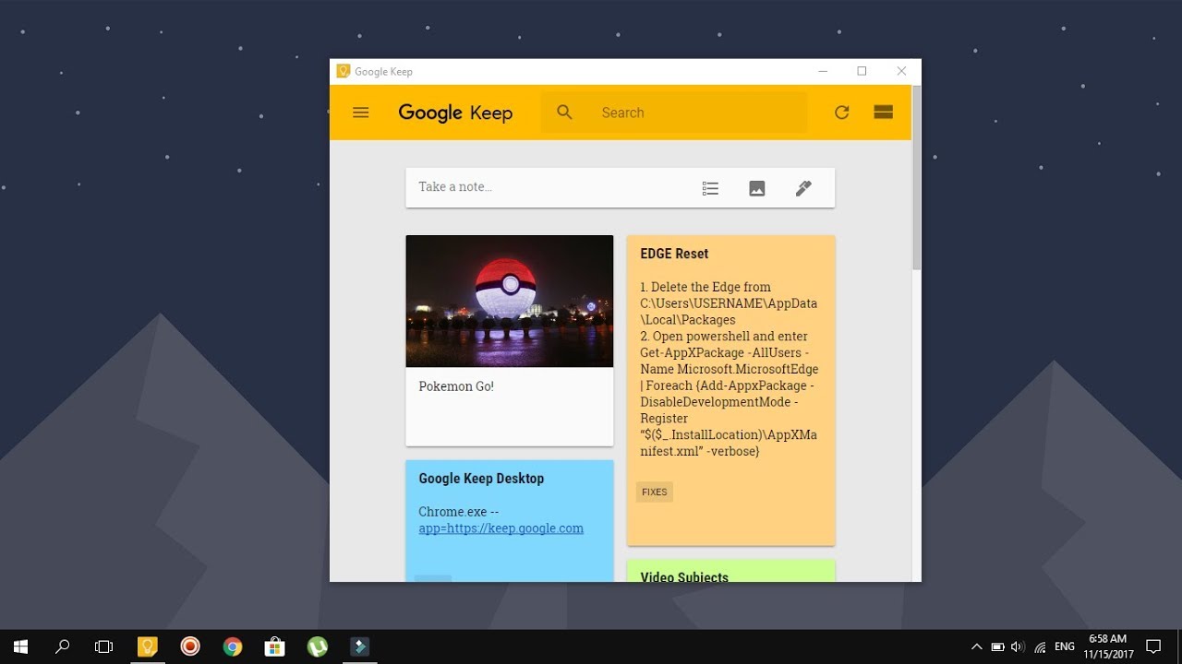Click the 'Chrome.exe --' note text
The height and width of the screenshot is (664, 1182).
point(459,512)
